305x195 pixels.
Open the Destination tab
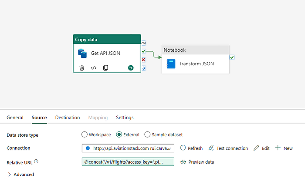tap(68, 118)
